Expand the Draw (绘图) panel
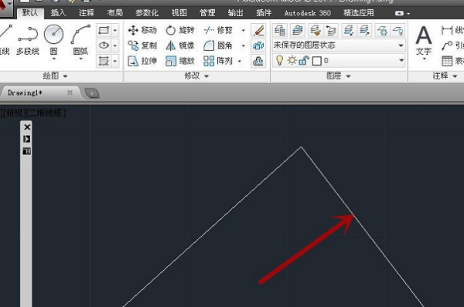This screenshot has width=464, height=307. 55,76
